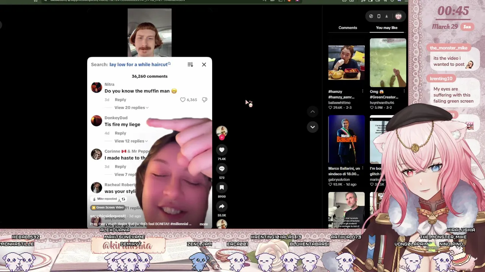Click Nitra's avatar in the comment list
Screen dimensions: 485x272
pyautogui.click(x=97, y=88)
